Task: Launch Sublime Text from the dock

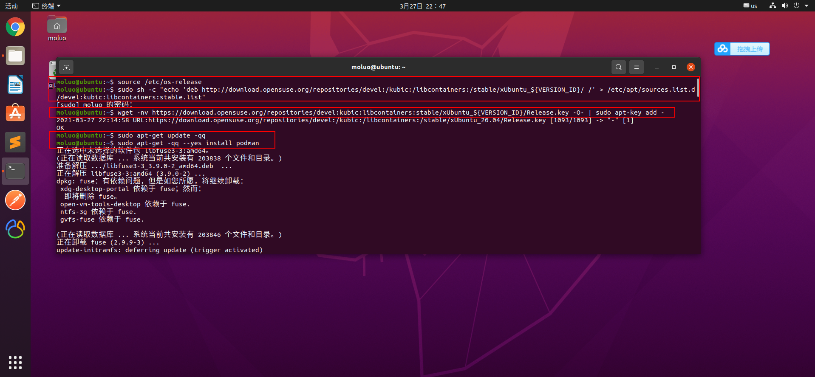Action: tap(15, 142)
